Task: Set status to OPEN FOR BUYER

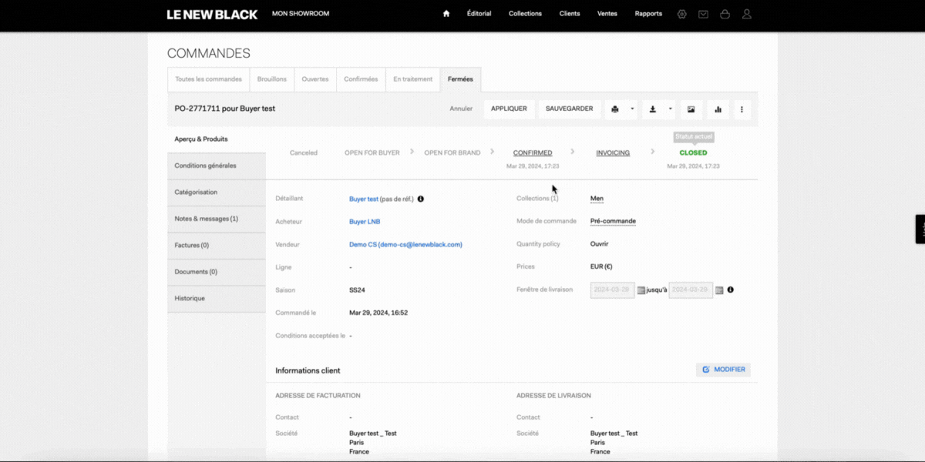Action: (x=372, y=152)
